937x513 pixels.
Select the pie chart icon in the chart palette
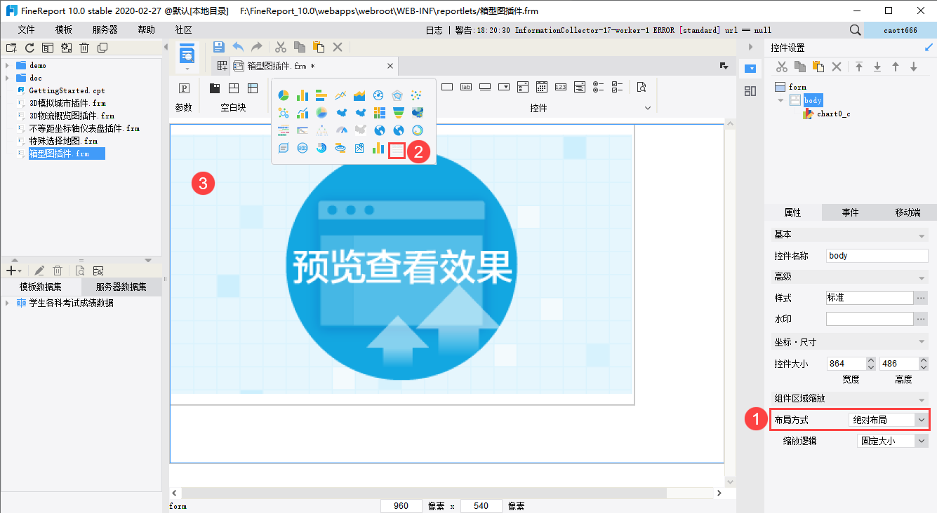click(x=284, y=95)
